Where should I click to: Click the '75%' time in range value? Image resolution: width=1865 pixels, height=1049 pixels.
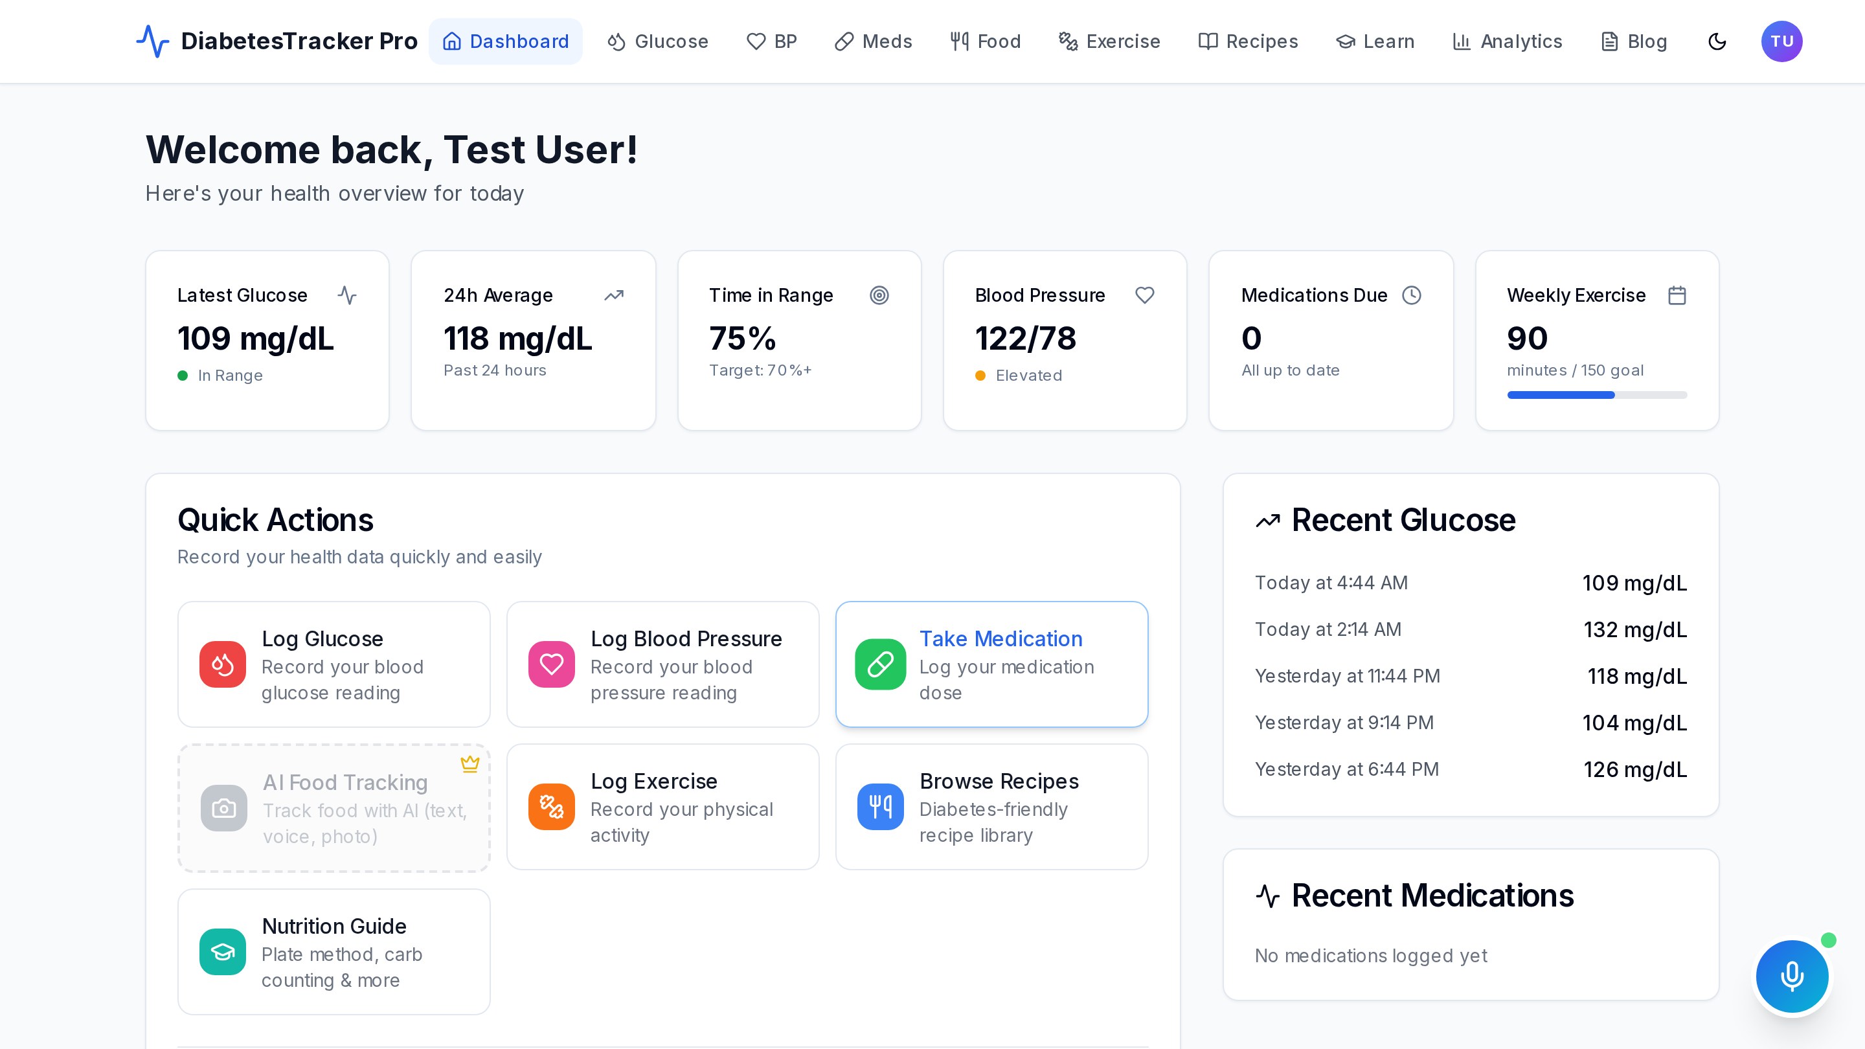pyautogui.click(x=742, y=338)
